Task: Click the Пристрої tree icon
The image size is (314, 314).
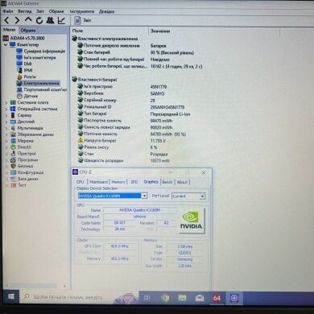Action: point(13,154)
